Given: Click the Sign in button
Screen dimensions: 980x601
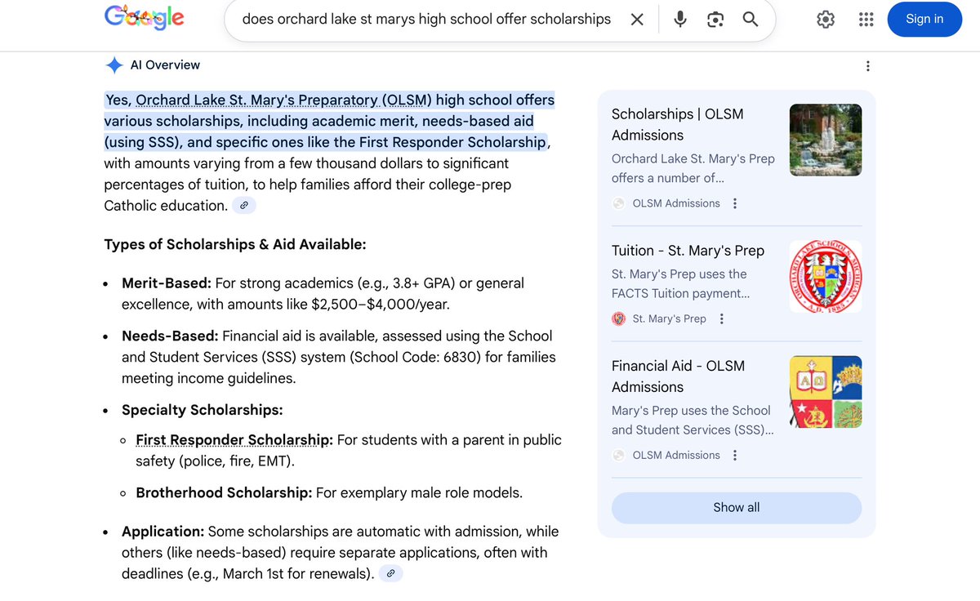Looking at the screenshot, I should (924, 19).
